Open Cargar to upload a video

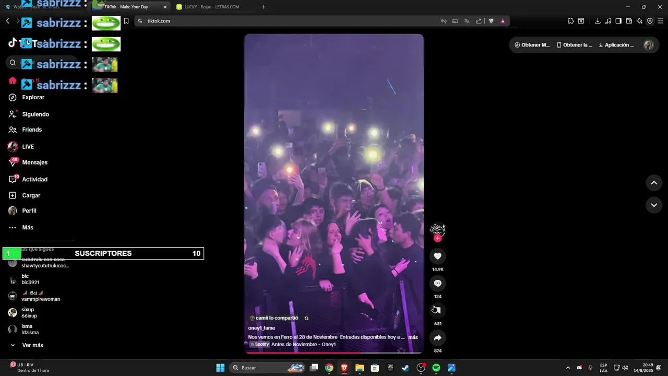25,195
